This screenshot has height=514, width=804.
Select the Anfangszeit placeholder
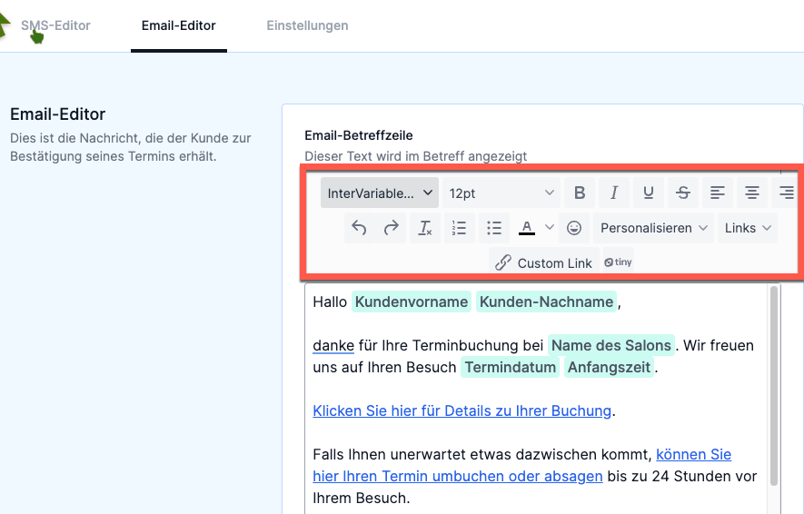point(610,368)
